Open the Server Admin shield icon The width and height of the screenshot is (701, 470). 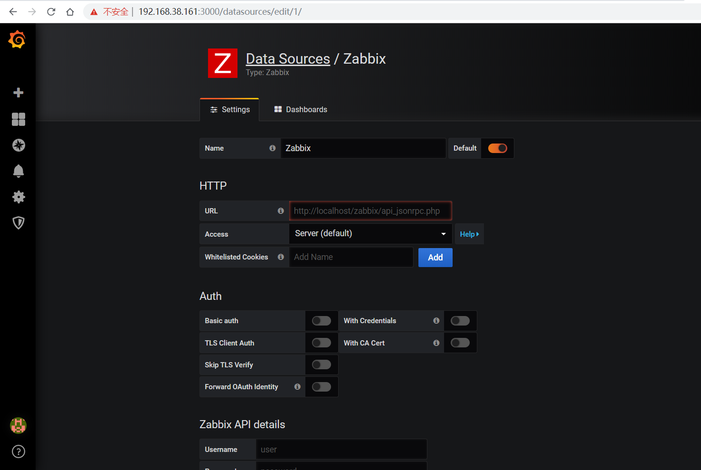pyautogui.click(x=19, y=223)
